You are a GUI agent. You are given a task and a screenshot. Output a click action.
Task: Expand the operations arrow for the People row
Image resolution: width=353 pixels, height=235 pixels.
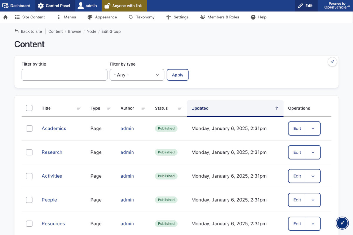[313, 200]
